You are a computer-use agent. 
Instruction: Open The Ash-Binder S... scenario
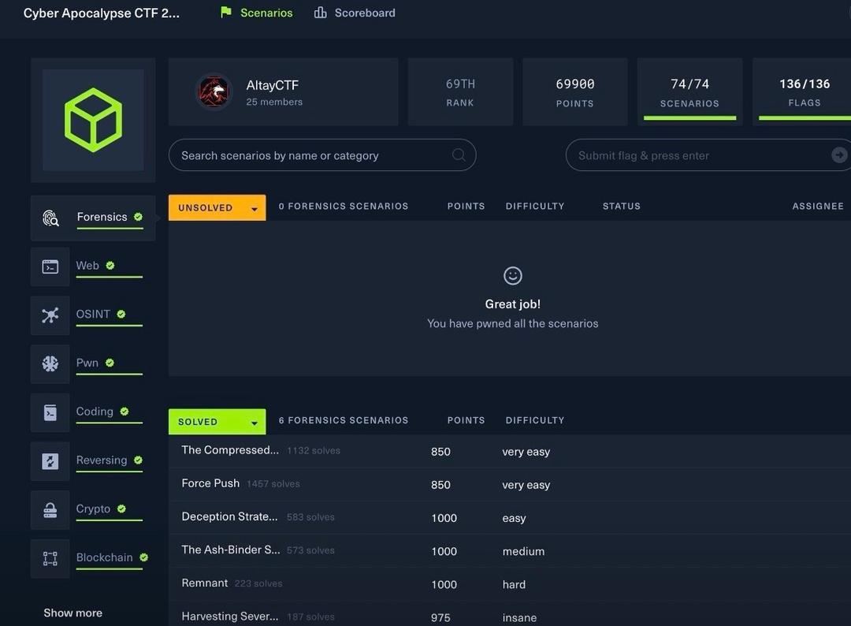[x=231, y=550]
